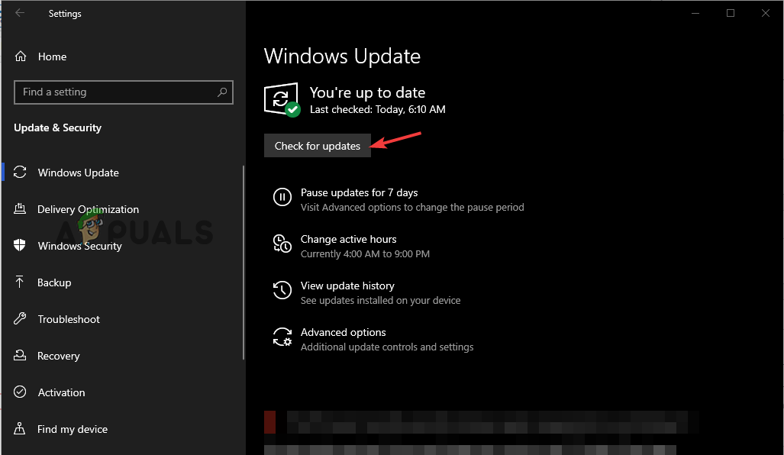Image resolution: width=784 pixels, height=455 pixels.
Task: Click the Advanced options gear-arrows icon
Action: pyautogui.click(x=282, y=337)
